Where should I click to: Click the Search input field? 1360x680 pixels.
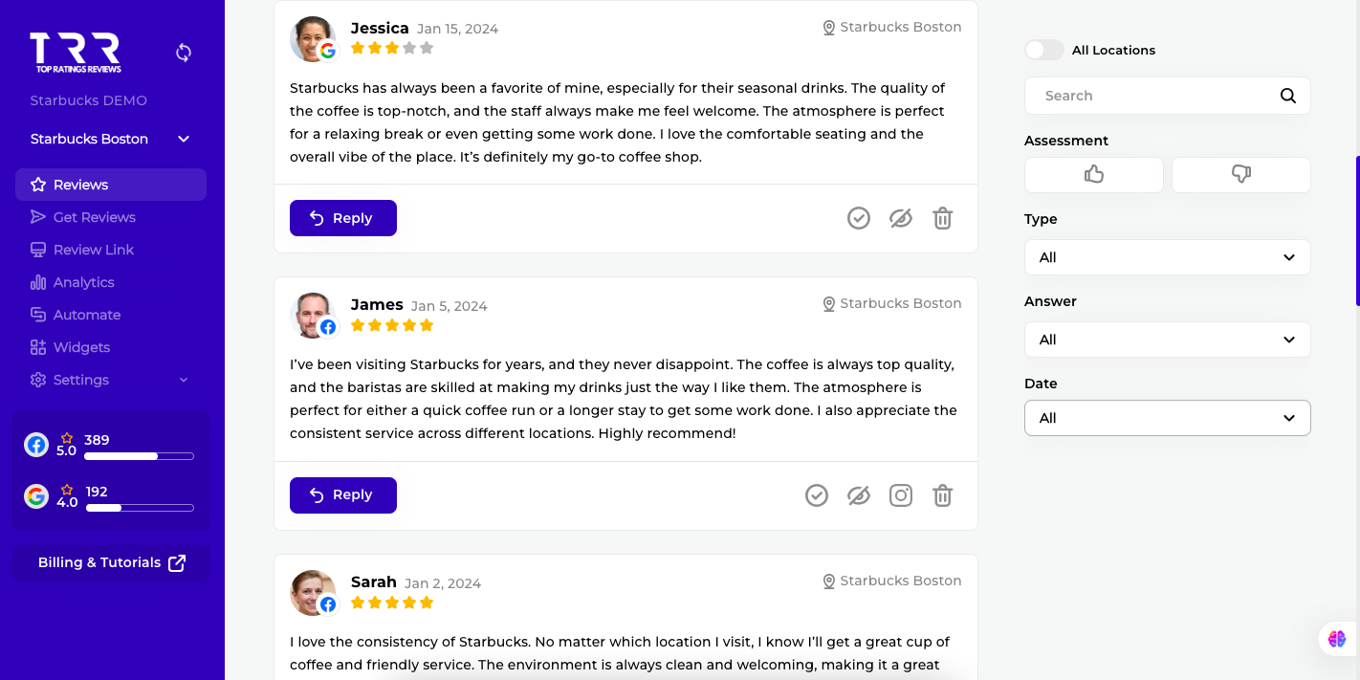1152,96
